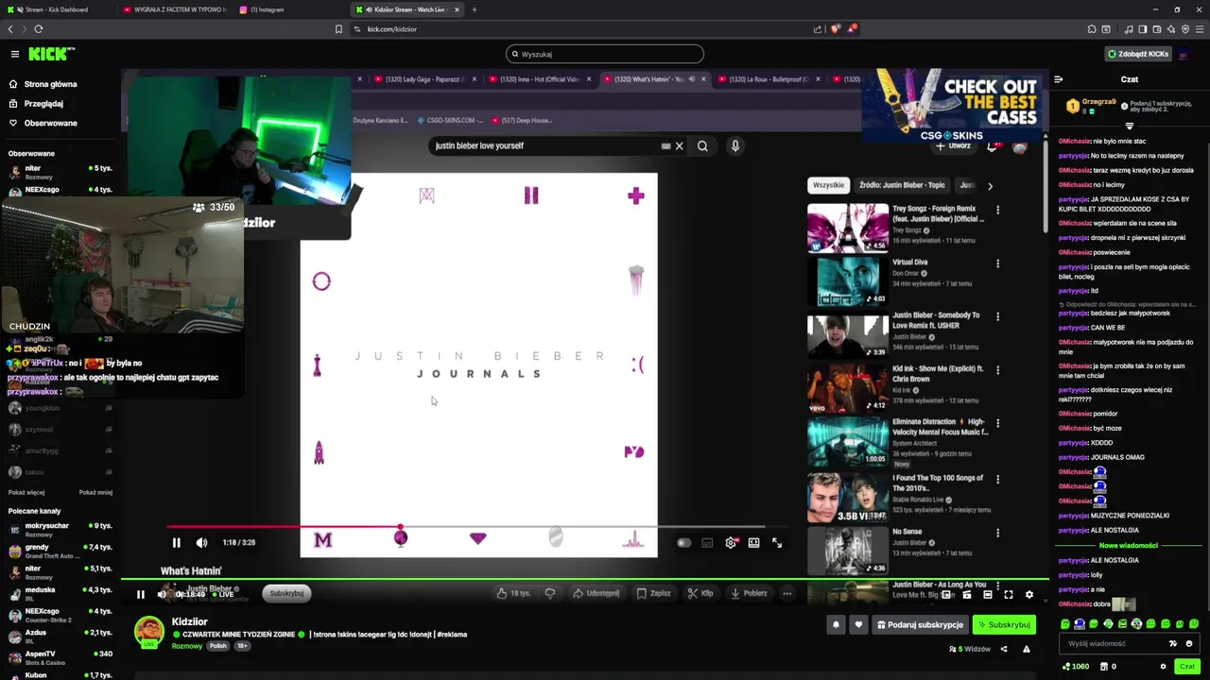Toggle YouTube autoplay switch
Screen dimensions: 1210x680
[x=683, y=543]
